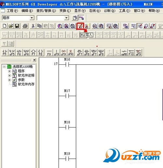Select the M17 contact in the ladder
The width and height of the screenshot is (163, 168).
[67, 96]
